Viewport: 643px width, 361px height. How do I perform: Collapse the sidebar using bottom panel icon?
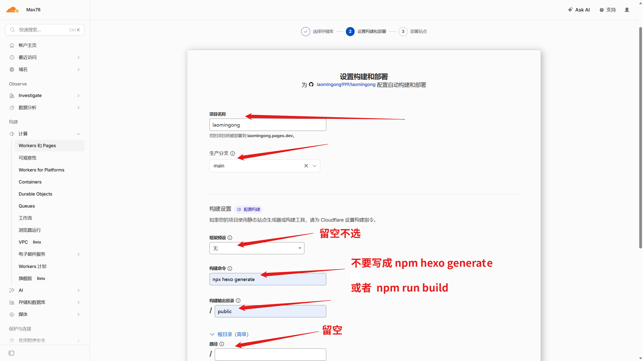[x=12, y=353]
